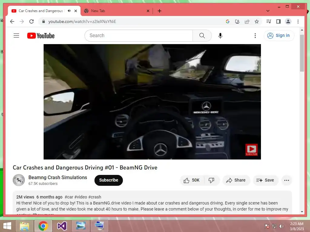Reload the YouTube page
310x232 pixels.
pyautogui.click(x=31, y=21)
